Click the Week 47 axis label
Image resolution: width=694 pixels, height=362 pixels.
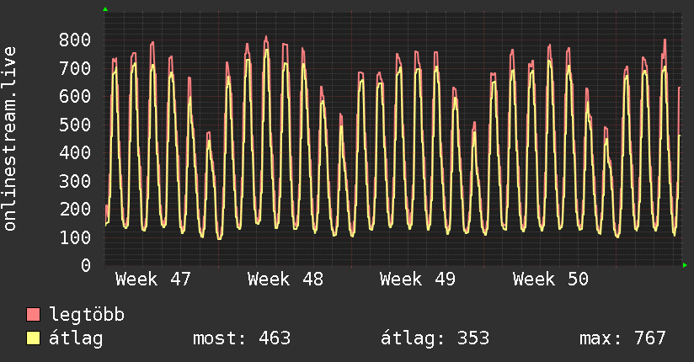click(x=153, y=279)
